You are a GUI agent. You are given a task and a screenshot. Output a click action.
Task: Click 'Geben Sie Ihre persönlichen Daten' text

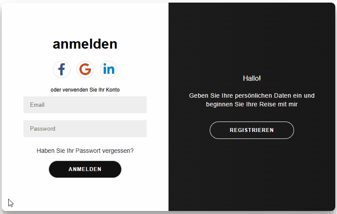pyautogui.click(x=252, y=95)
